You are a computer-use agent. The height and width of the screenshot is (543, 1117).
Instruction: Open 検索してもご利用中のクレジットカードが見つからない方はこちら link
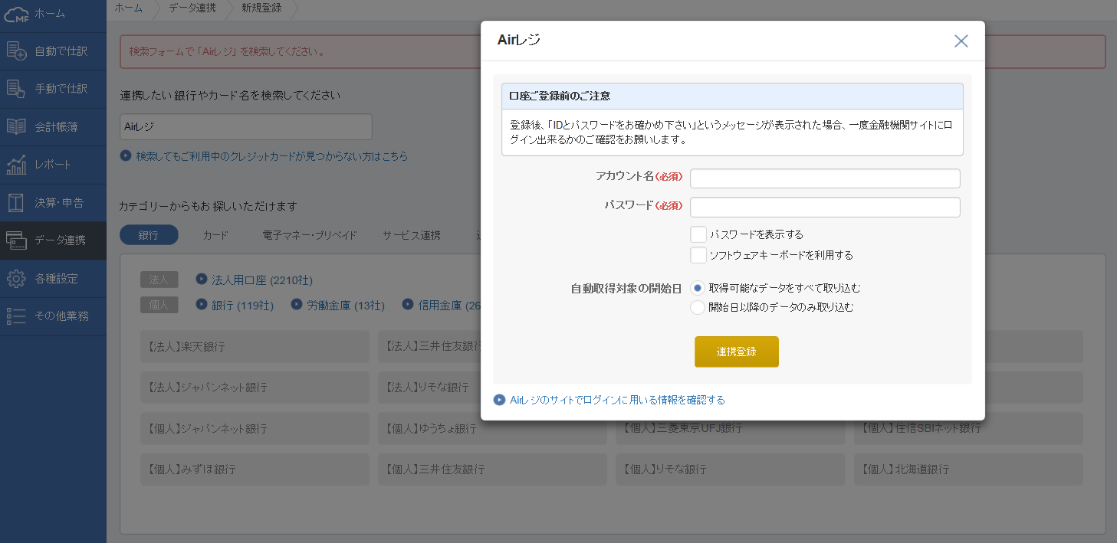pos(271,155)
